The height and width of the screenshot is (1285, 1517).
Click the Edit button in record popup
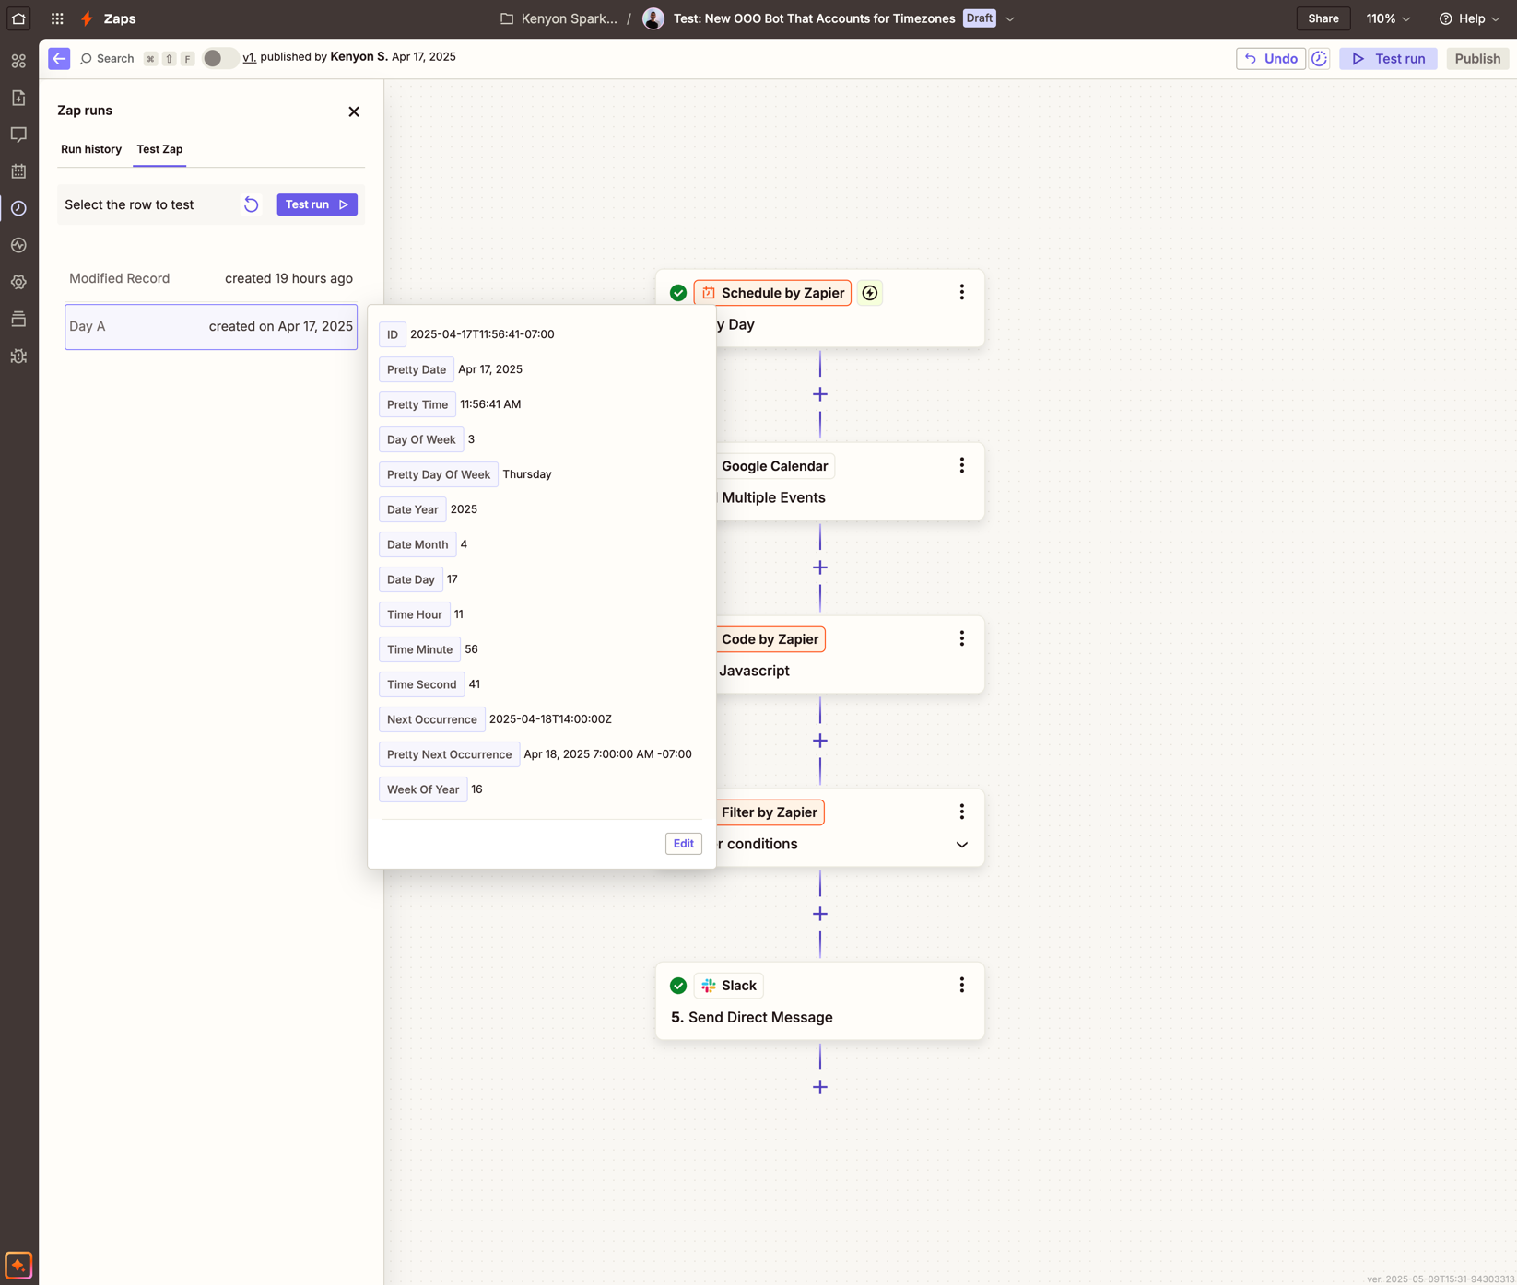[683, 843]
